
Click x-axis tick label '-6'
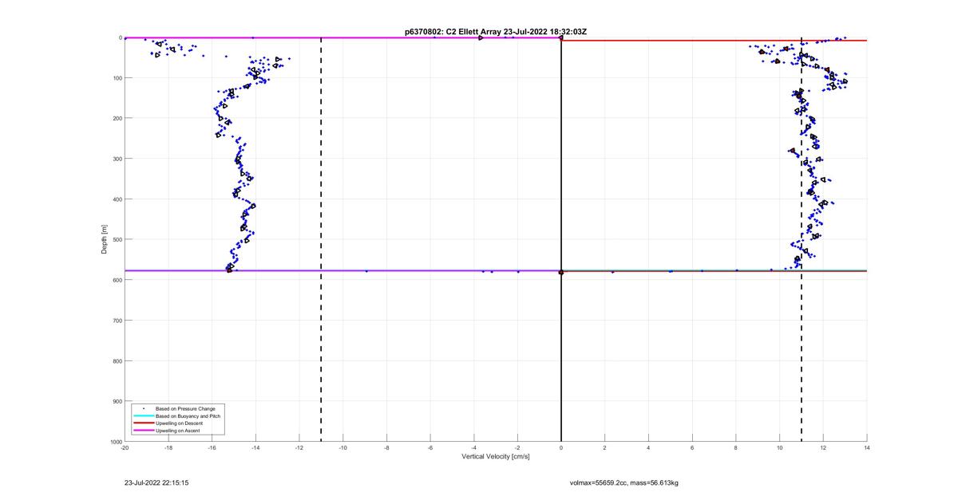click(x=430, y=448)
